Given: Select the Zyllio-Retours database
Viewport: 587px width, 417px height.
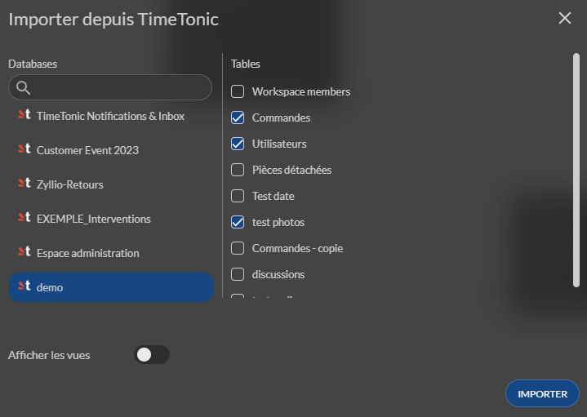Looking at the screenshot, I should 110,184.
